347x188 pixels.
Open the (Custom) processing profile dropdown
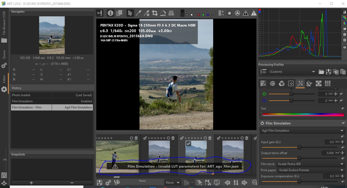click(x=292, y=72)
